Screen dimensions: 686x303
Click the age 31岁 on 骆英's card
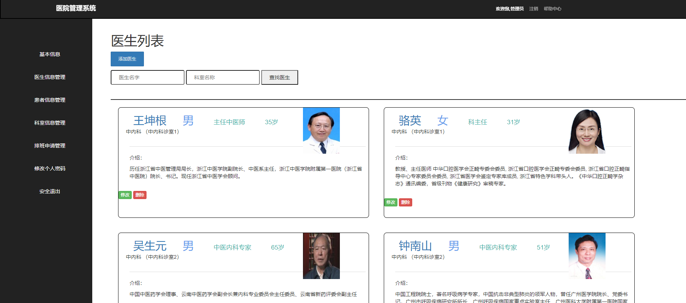point(513,122)
